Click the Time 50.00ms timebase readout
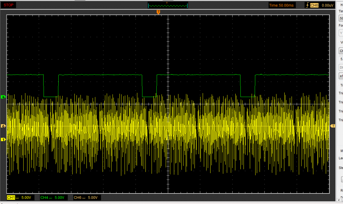Screen dimensions: 343x204 pos(282,5)
